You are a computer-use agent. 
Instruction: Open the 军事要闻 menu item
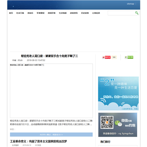(40, 13)
